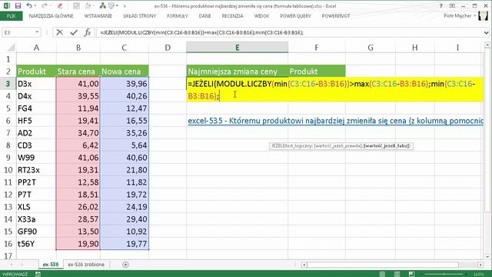492x277 pixels.
Task: Switch to Page Break Preview icon
Action: point(411,274)
